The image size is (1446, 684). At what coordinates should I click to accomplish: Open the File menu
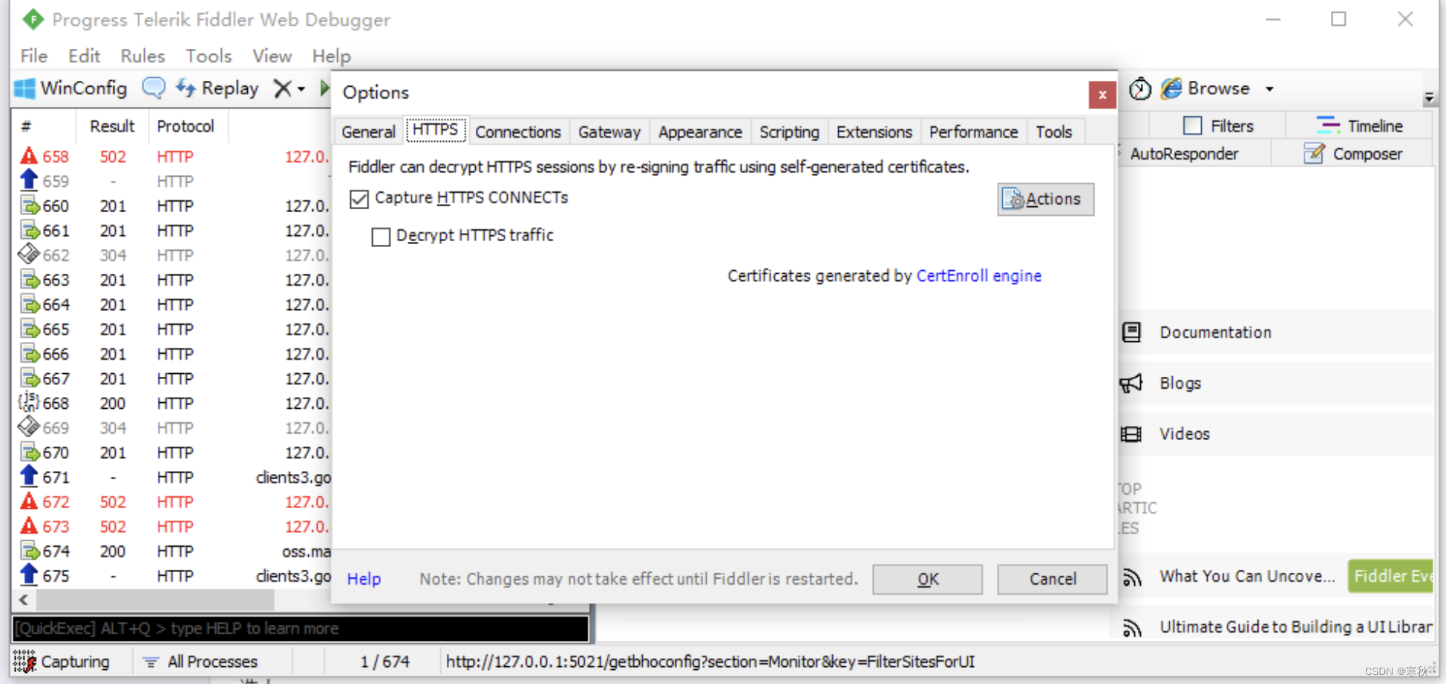[x=34, y=56]
